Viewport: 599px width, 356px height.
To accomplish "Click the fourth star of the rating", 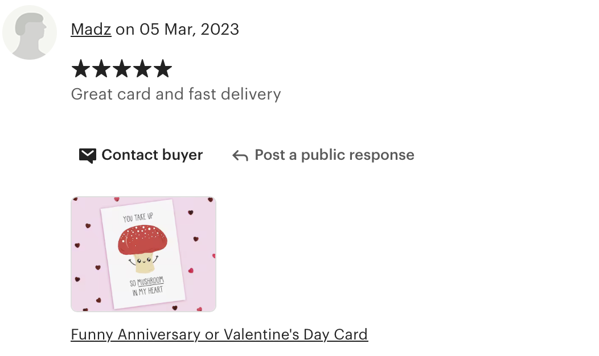I will pos(142,69).
